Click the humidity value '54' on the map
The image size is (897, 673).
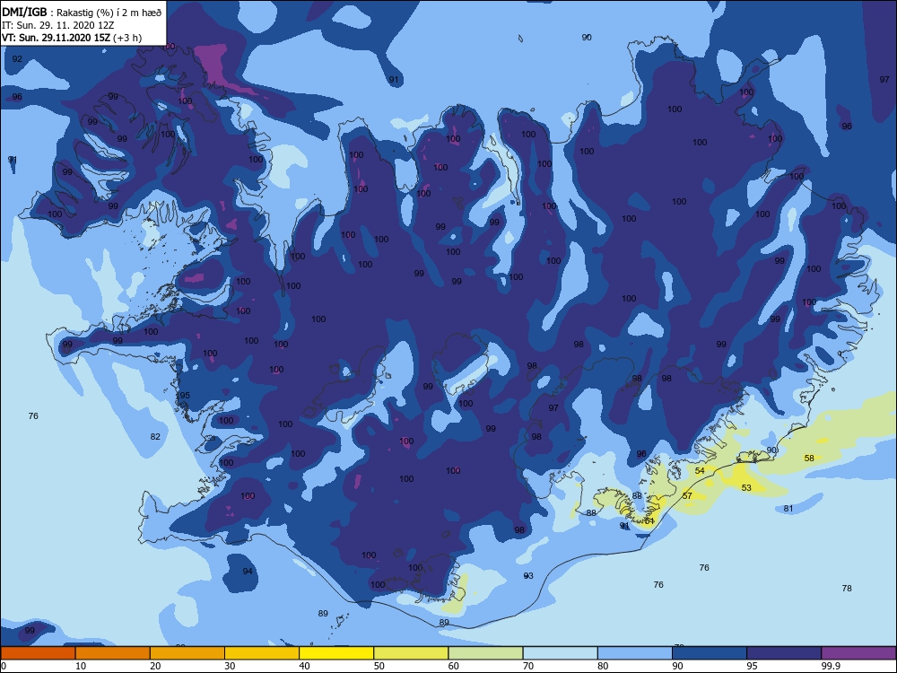700,470
